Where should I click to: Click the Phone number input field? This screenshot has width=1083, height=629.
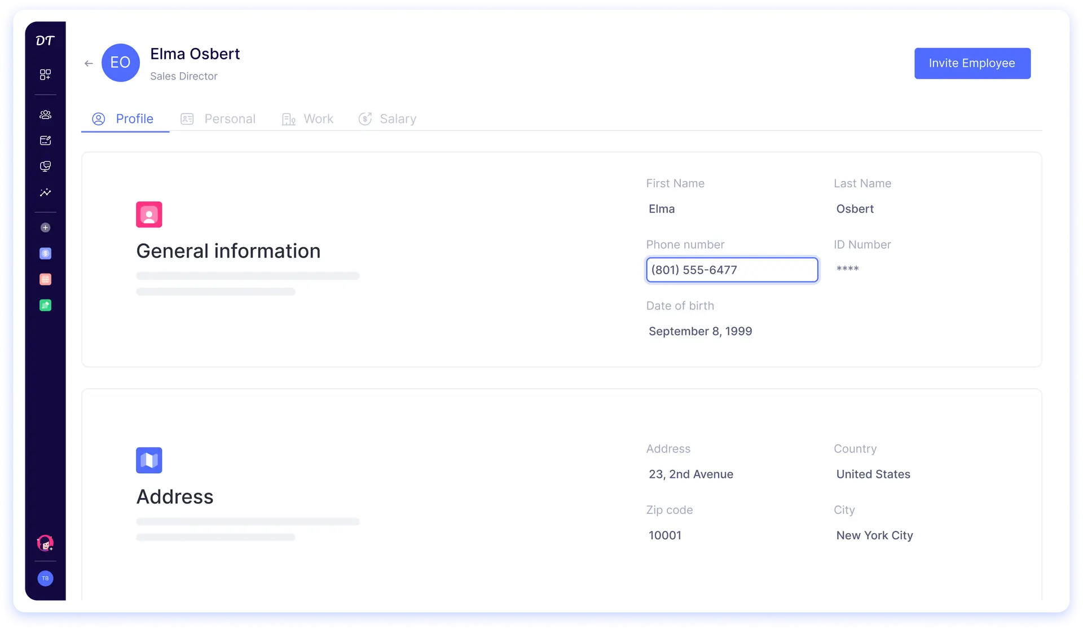coord(732,270)
